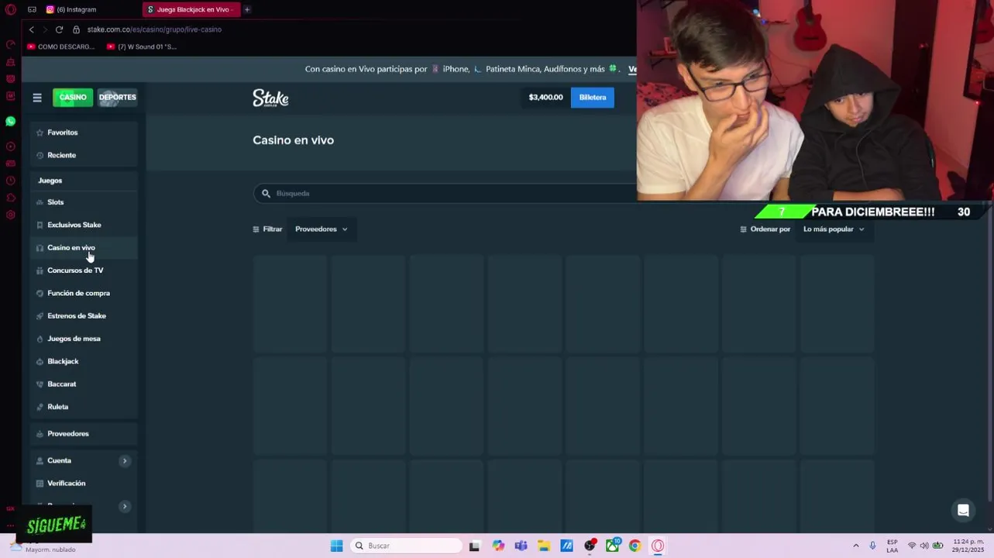
Task: Click the Exclusivos Stake sidebar icon
Action: [40, 225]
